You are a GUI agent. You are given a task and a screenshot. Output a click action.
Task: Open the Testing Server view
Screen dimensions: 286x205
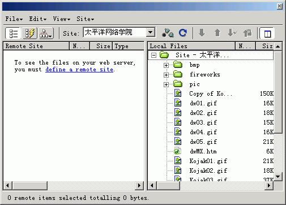pyautogui.click(x=29, y=33)
